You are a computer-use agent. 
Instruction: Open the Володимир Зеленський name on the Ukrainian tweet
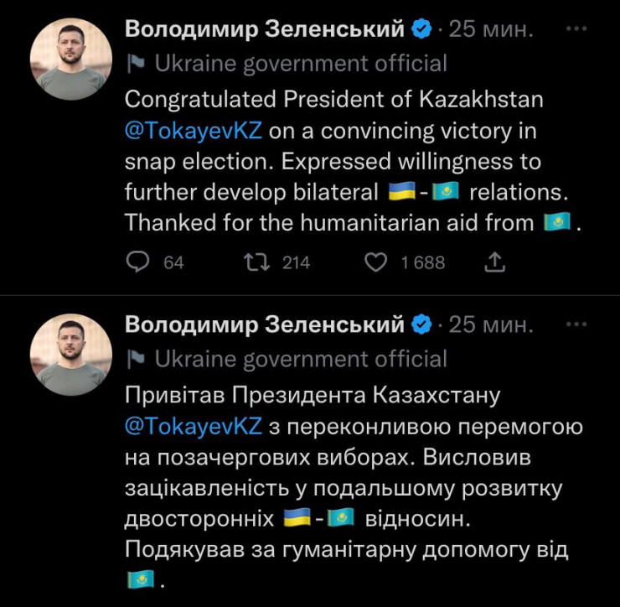[x=265, y=324]
